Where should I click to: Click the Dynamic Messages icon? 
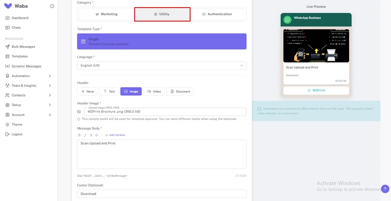7,66
